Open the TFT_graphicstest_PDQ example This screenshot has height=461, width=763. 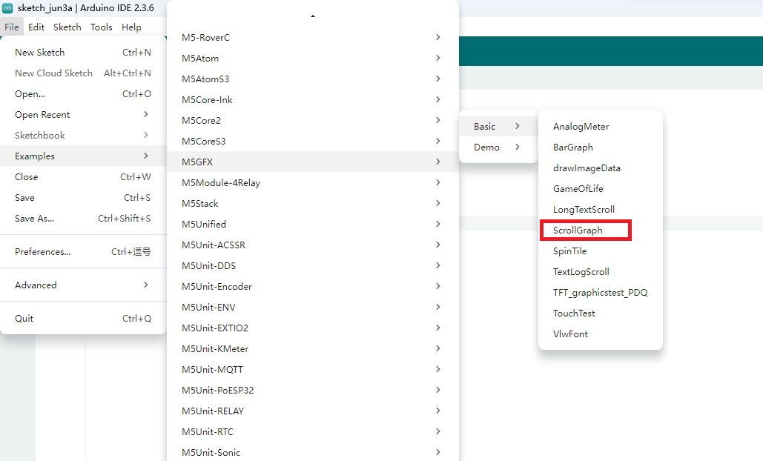[601, 292]
